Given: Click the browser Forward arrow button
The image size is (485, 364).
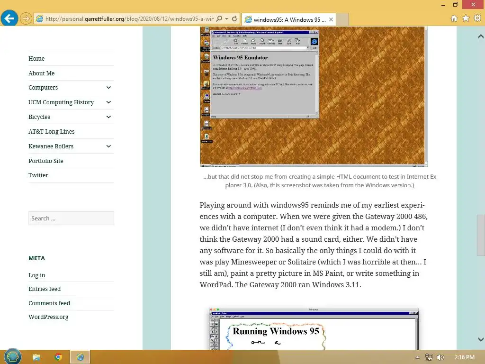Looking at the screenshot, I should coord(26,18).
